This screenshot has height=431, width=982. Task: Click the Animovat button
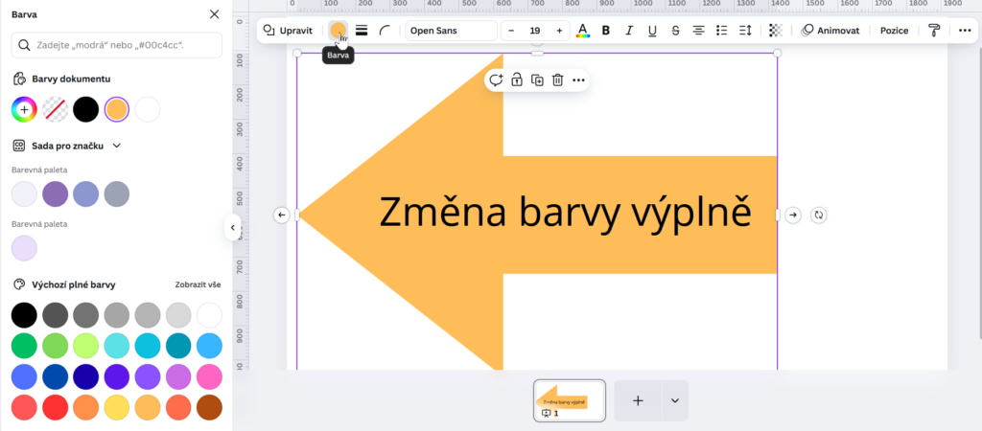(831, 31)
